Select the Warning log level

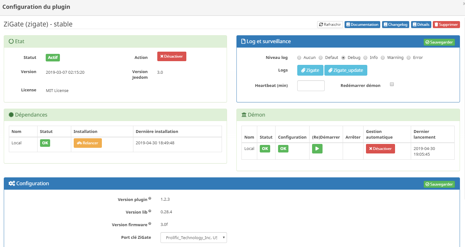click(x=383, y=58)
